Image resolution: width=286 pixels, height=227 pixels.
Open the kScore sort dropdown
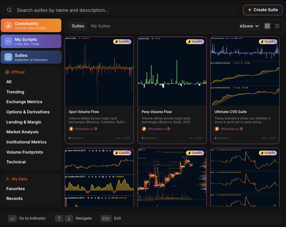[x=249, y=26]
